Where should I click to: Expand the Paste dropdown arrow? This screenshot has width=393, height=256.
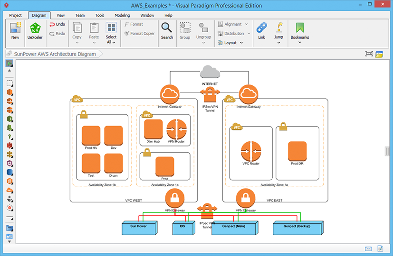point(94,43)
